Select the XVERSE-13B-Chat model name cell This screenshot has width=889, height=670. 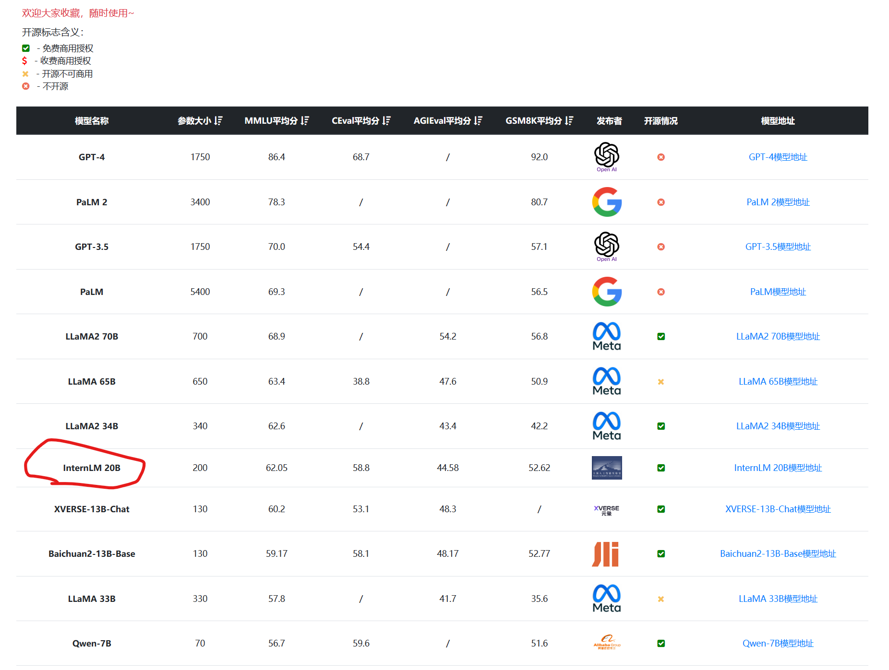tap(92, 509)
